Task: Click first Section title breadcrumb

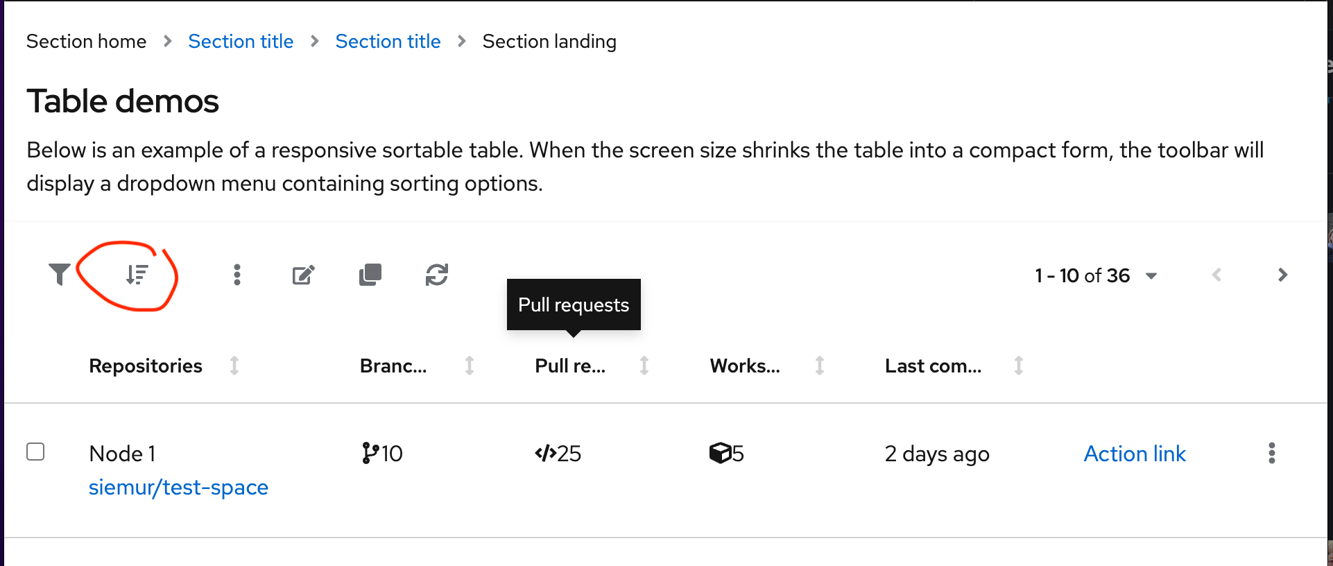Action: click(x=241, y=42)
